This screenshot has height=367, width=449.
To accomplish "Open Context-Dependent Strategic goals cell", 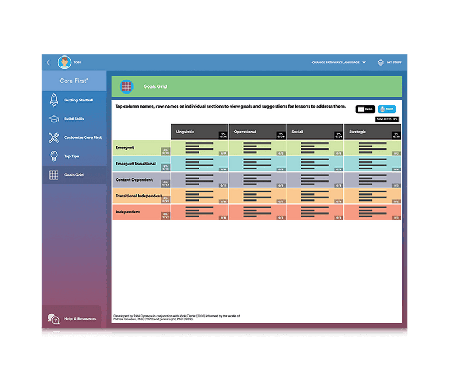I will (373, 180).
